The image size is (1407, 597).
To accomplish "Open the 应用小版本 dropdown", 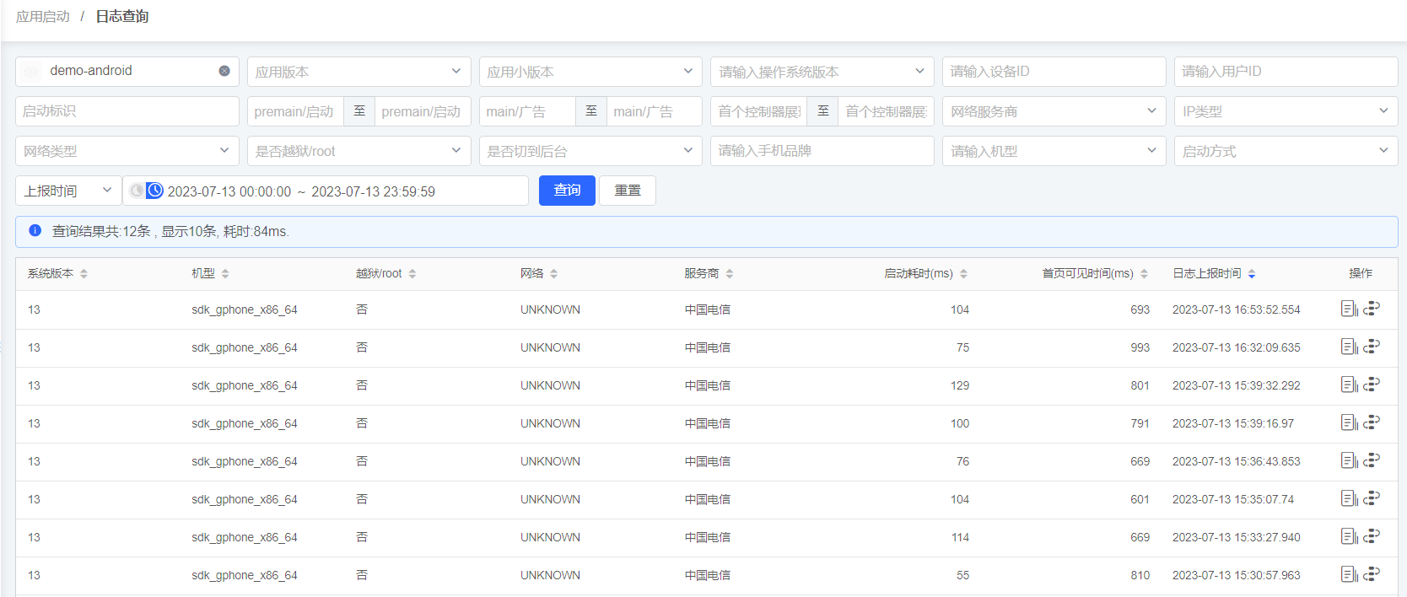I will pyautogui.click(x=590, y=72).
